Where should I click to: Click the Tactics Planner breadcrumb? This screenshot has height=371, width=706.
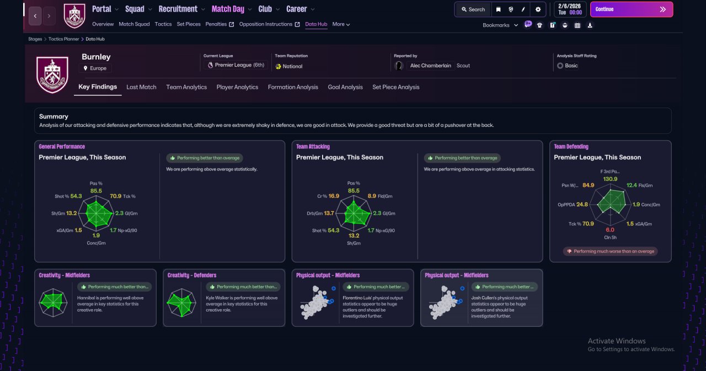click(64, 39)
